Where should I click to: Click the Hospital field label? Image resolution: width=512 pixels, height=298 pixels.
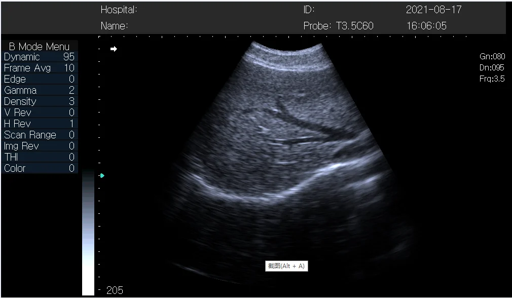pyautogui.click(x=119, y=10)
